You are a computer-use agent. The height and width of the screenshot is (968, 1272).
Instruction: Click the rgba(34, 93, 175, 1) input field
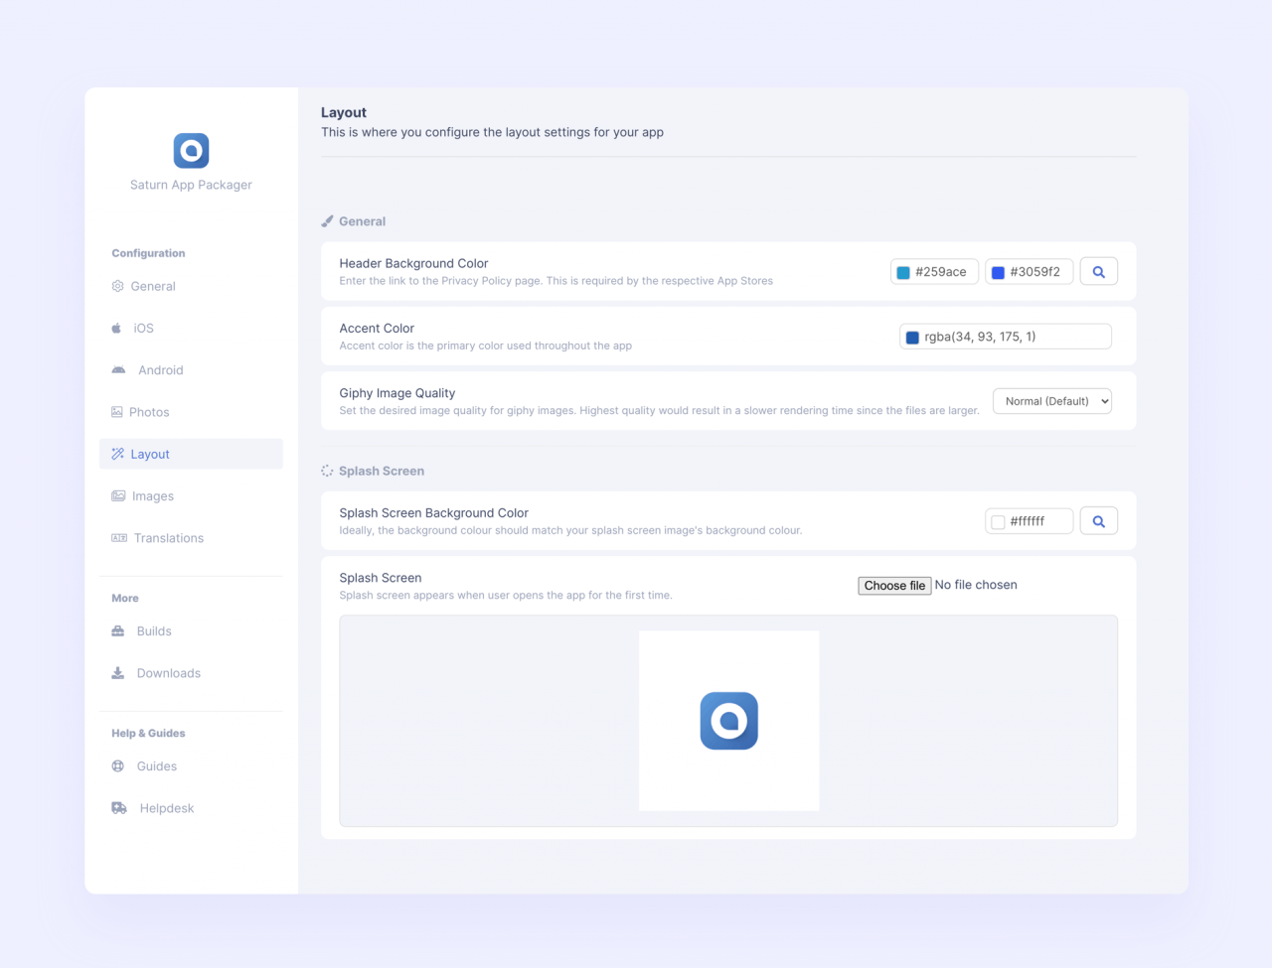click(x=1006, y=337)
